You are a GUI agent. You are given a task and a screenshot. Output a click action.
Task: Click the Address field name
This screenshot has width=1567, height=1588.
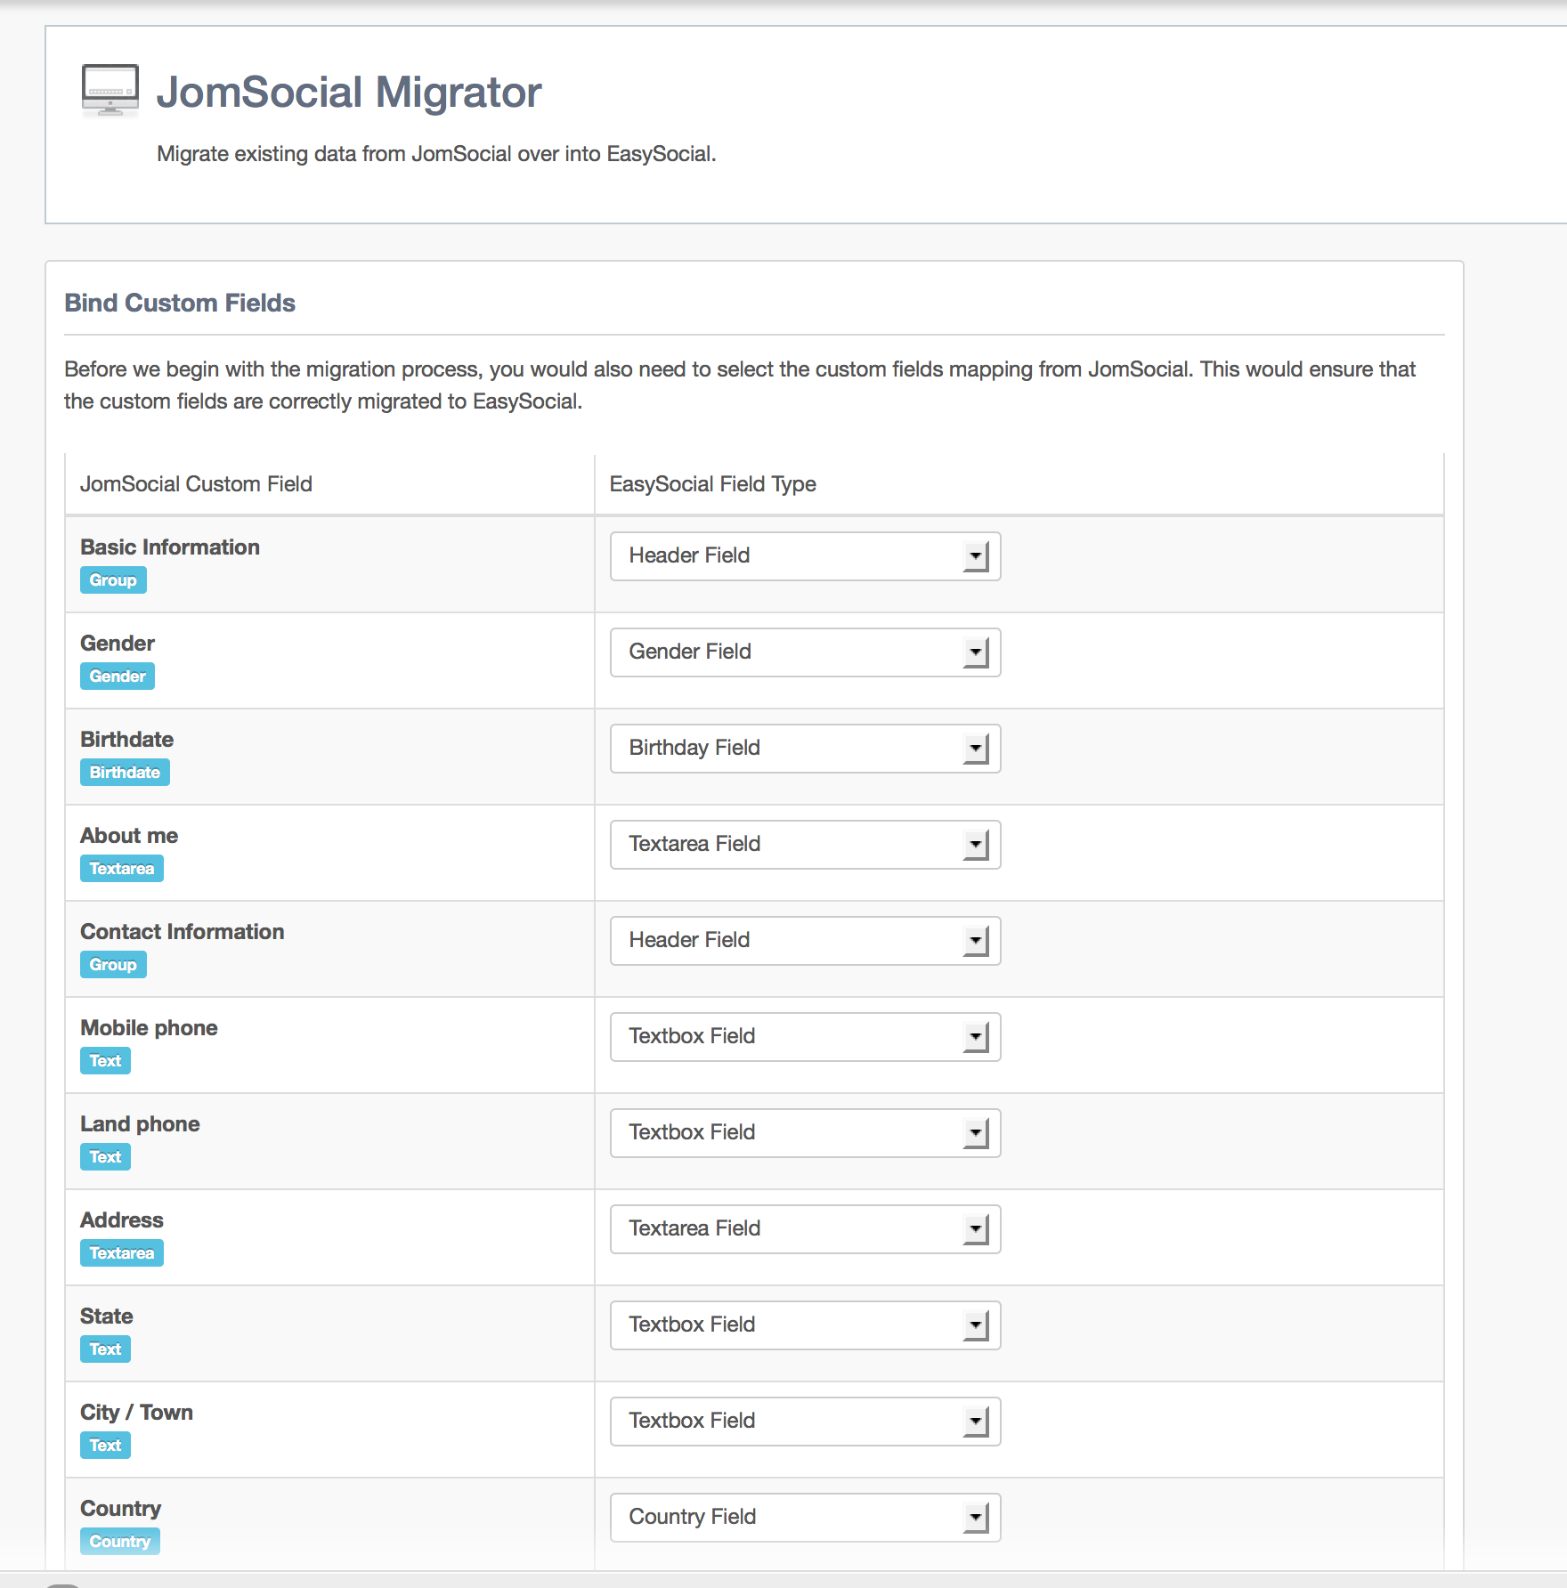(122, 1220)
